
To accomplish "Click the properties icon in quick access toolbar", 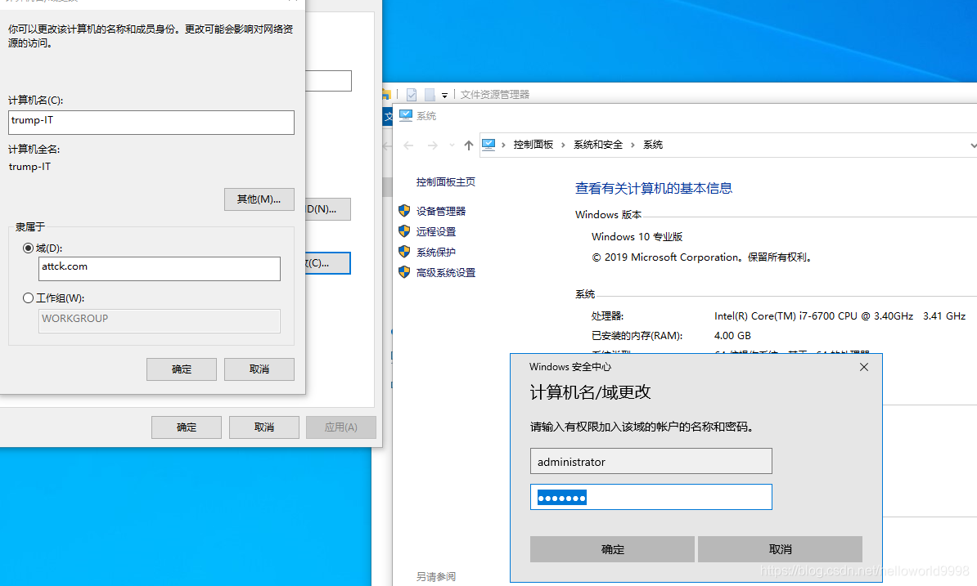I will click(x=411, y=94).
